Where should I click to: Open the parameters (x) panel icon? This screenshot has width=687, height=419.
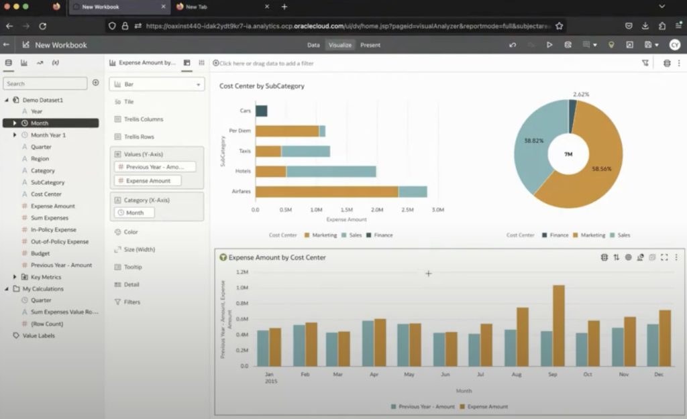tap(56, 62)
